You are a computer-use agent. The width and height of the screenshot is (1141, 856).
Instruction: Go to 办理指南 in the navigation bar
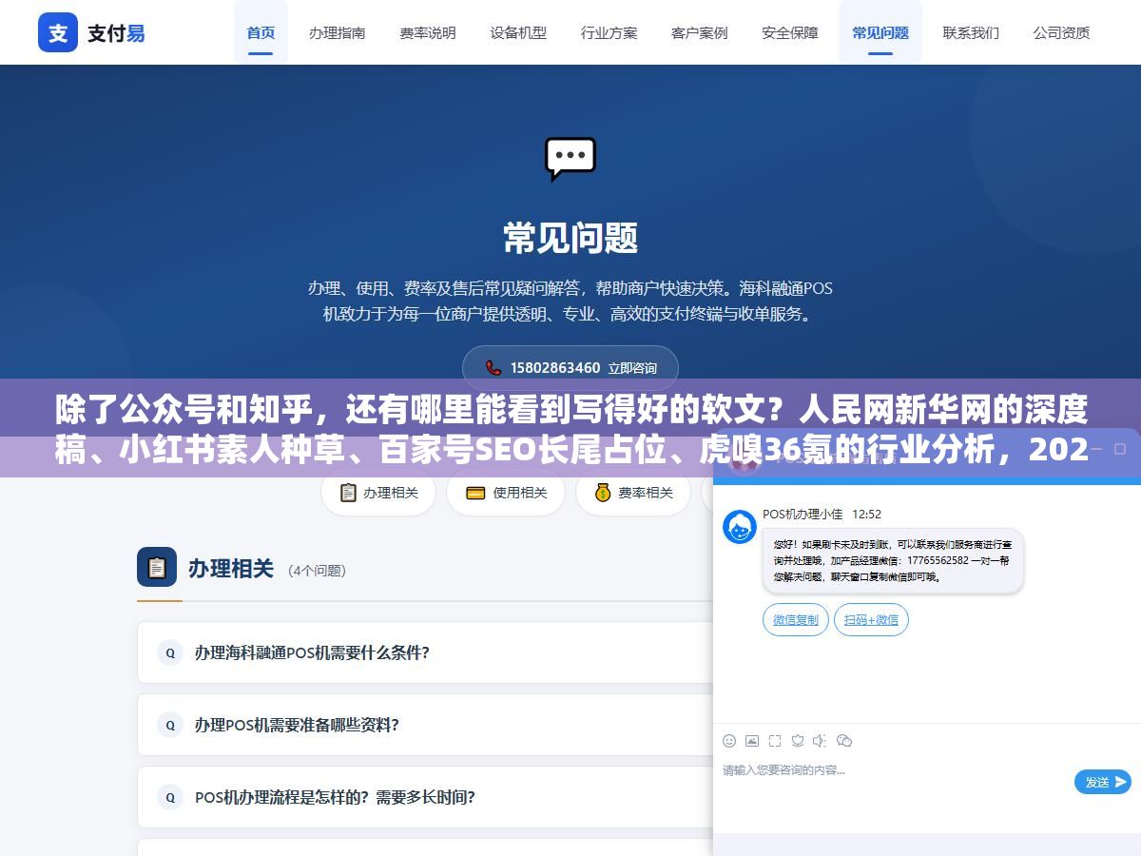point(337,32)
